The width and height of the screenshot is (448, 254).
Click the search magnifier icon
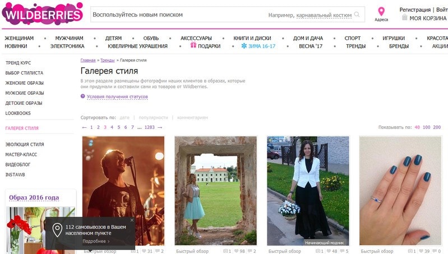(x=357, y=14)
